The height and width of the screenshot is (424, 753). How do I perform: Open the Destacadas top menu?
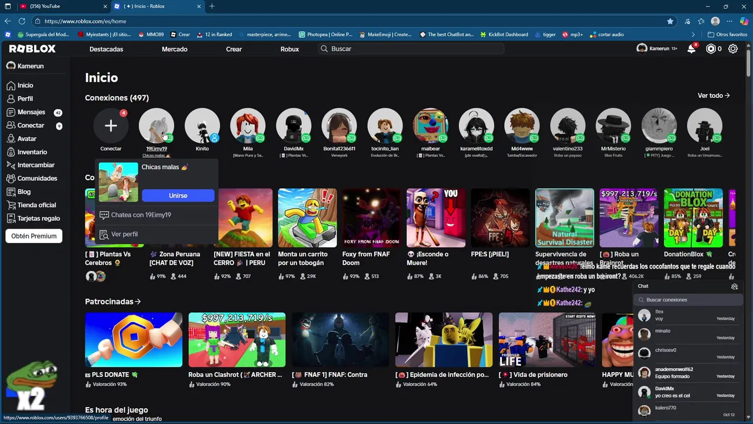pos(106,49)
